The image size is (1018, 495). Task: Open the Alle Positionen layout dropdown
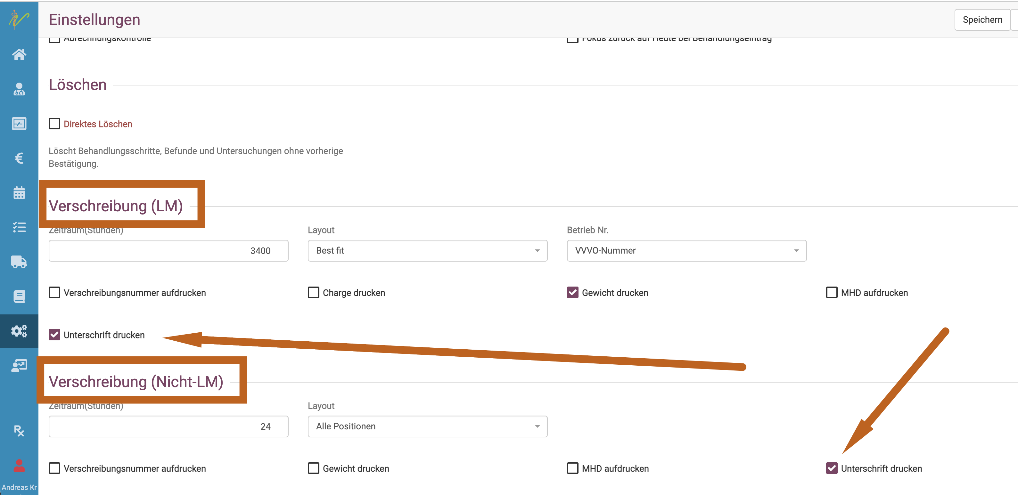(427, 426)
